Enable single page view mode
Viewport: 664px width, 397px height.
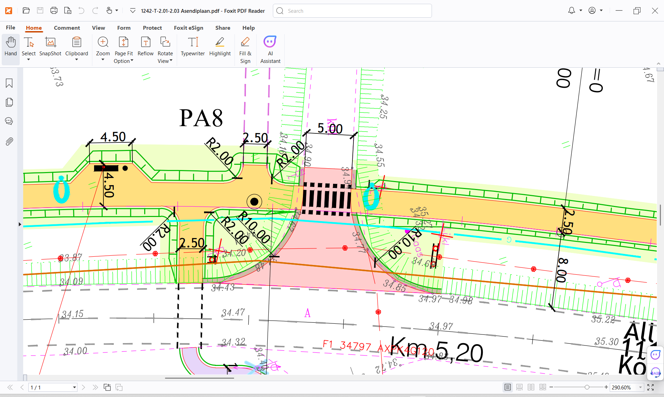coord(507,387)
